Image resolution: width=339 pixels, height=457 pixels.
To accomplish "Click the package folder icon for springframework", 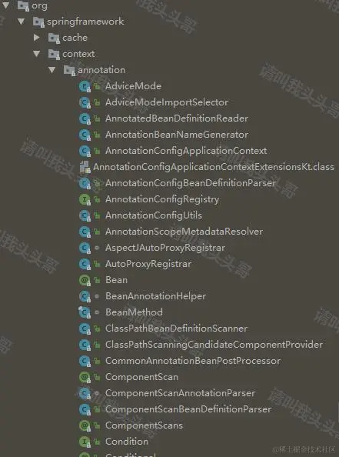I will [x=38, y=22].
